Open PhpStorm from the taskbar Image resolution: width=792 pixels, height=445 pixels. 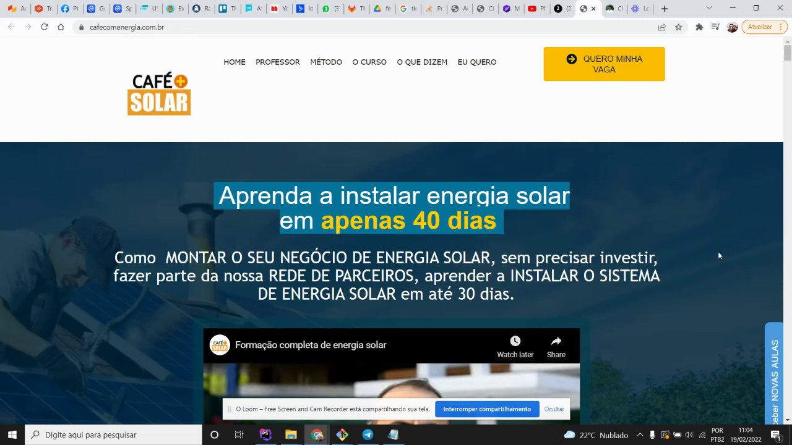click(265, 434)
